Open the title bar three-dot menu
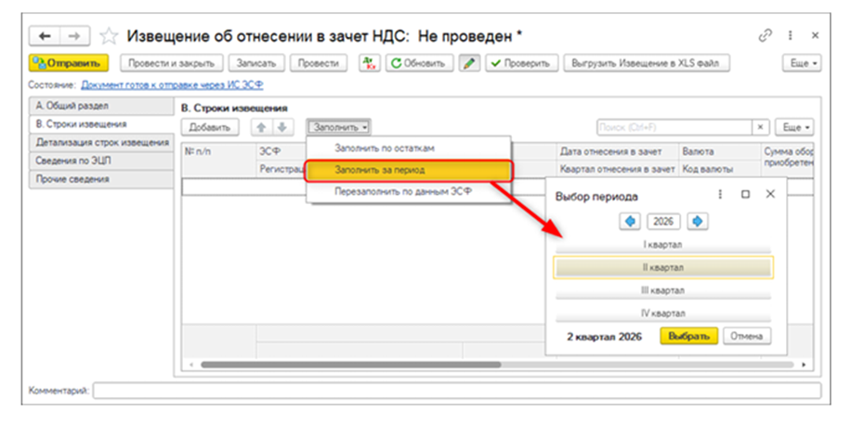The image size is (851, 425). 791,36
